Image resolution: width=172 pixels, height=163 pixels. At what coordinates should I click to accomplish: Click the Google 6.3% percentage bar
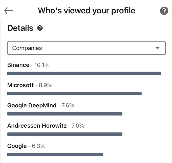[x=55, y=154]
